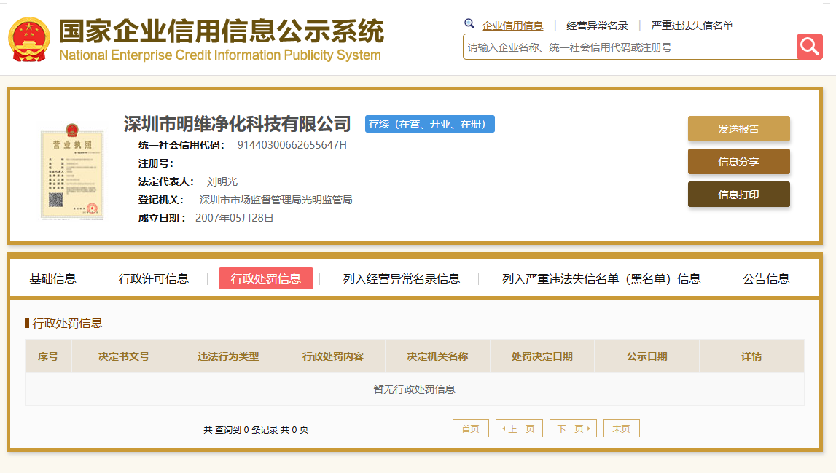Click the record count text 共 查询到 0 条记录
Screen dimensions: 836x473
[241, 430]
